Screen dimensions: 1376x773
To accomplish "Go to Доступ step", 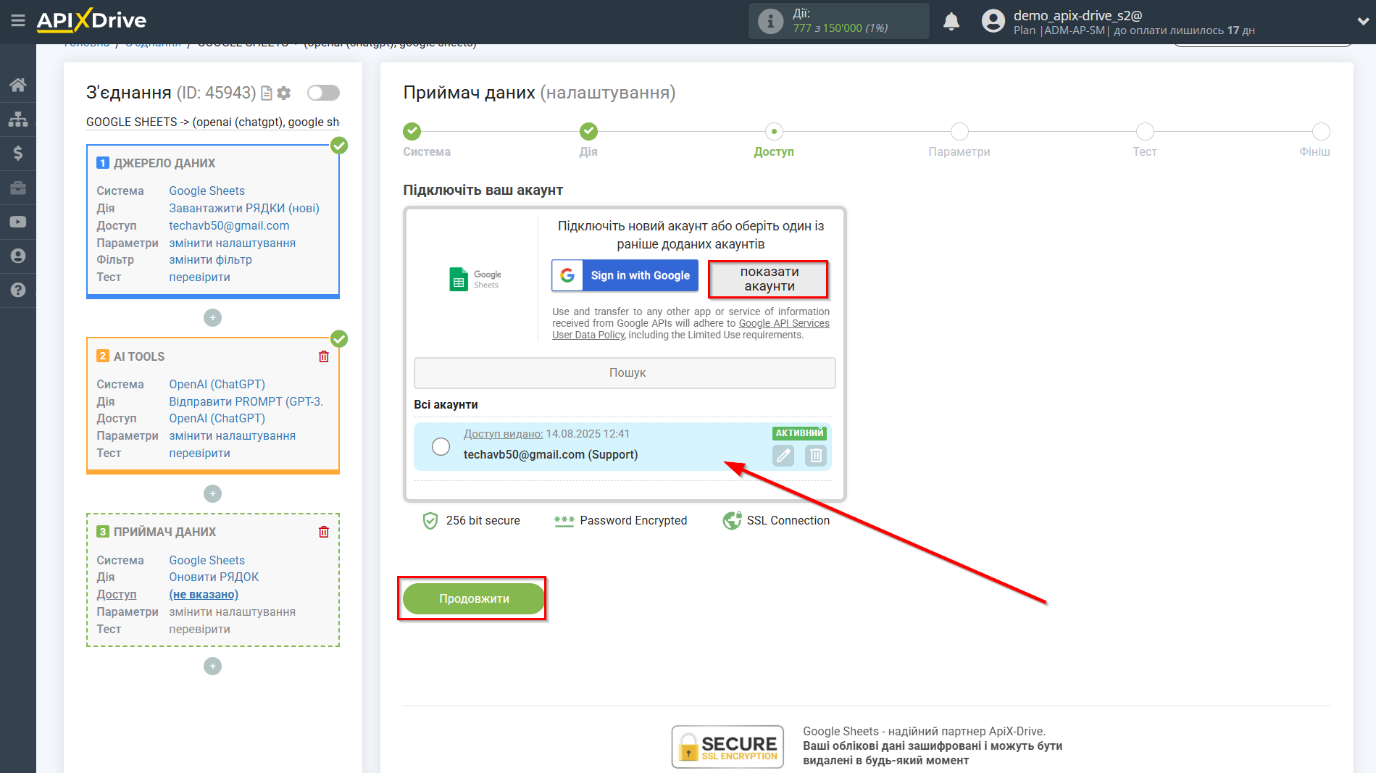I will coord(774,131).
